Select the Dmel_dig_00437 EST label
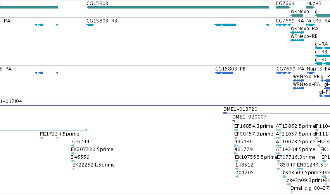 tap(310, 188)
